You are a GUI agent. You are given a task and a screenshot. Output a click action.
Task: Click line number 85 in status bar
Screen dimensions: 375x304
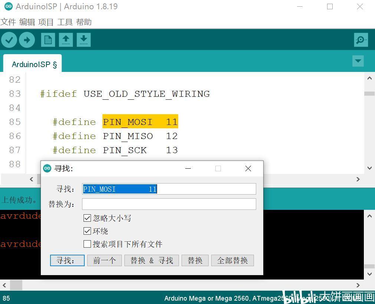coord(6,298)
